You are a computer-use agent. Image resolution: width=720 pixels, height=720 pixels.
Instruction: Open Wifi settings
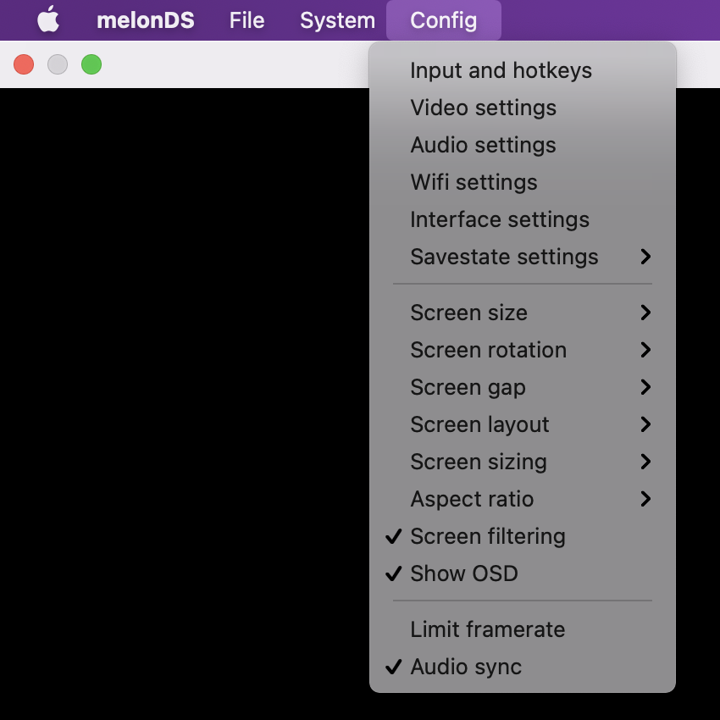(473, 182)
